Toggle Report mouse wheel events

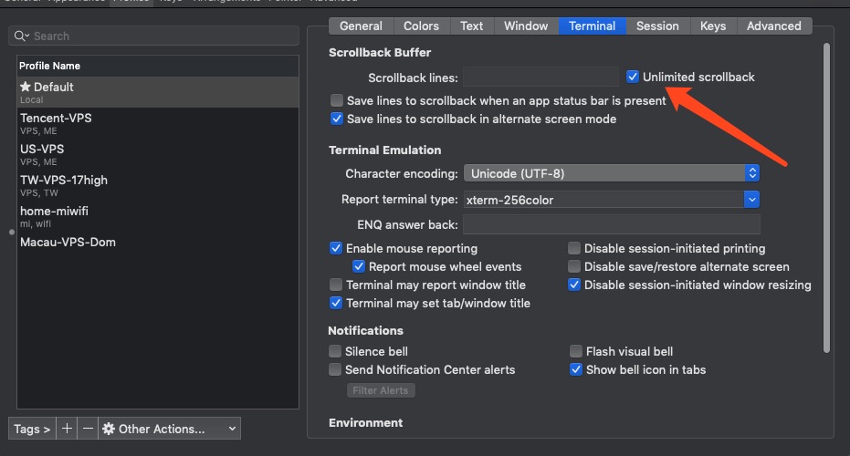point(358,266)
